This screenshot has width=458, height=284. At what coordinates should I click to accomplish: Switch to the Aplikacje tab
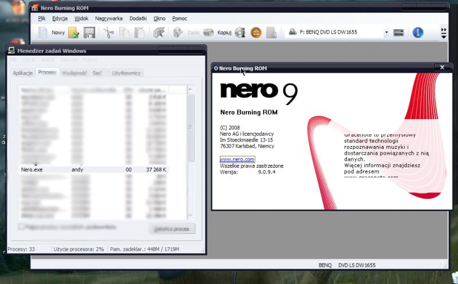22,73
